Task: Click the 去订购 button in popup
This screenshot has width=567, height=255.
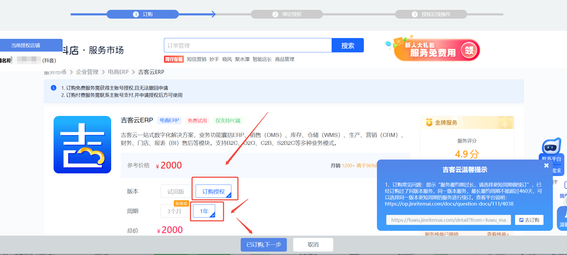Action: pyautogui.click(x=529, y=220)
